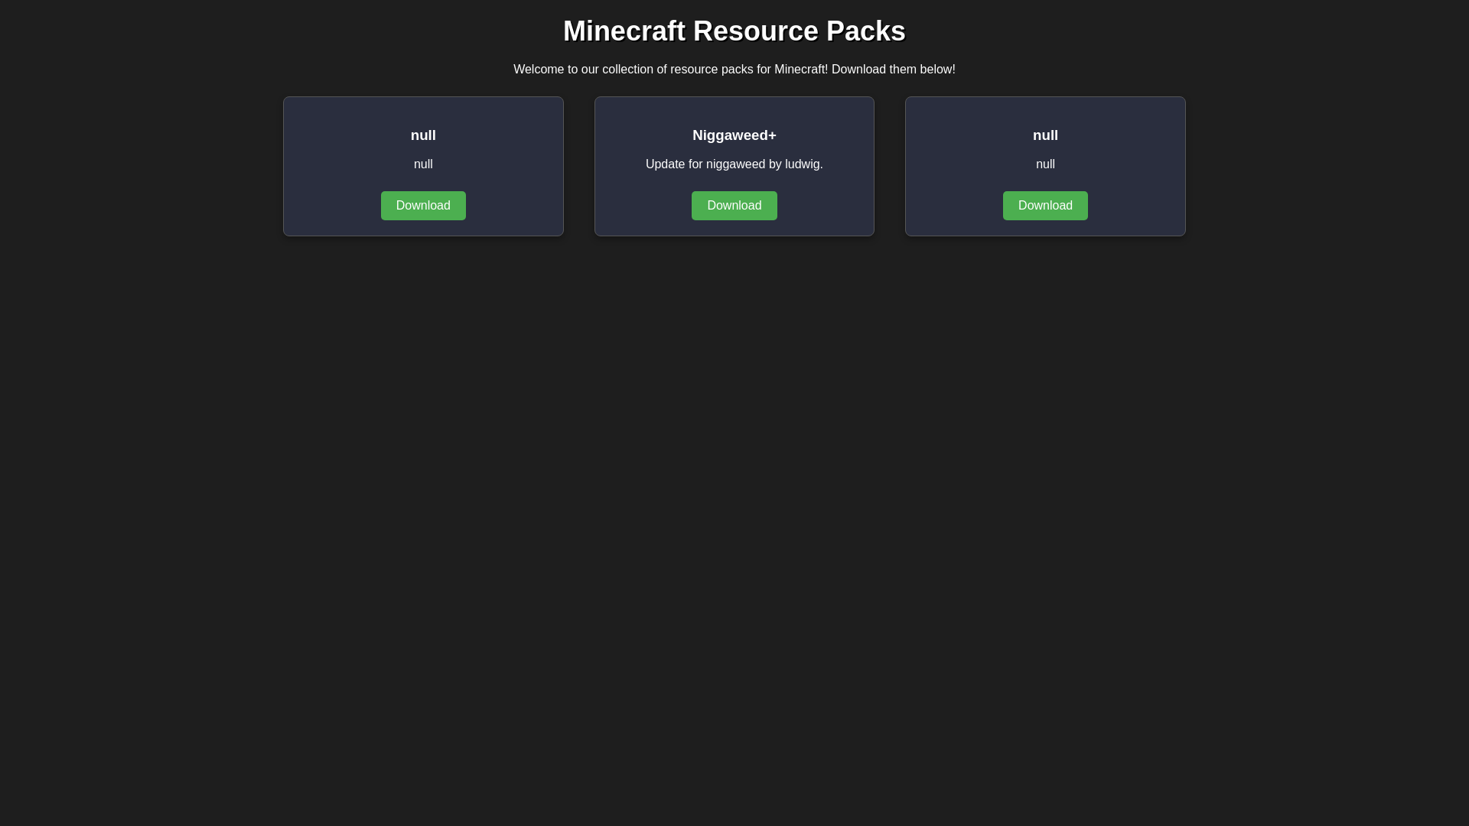Image resolution: width=1469 pixels, height=826 pixels.
Task: Click the bold 'null' title of left card
Action: pyautogui.click(x=423, y=135)
